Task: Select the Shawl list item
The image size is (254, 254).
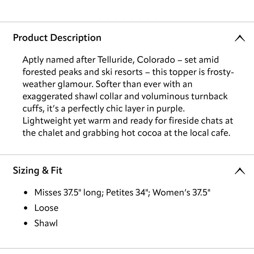Action: [x=46, y=223]
